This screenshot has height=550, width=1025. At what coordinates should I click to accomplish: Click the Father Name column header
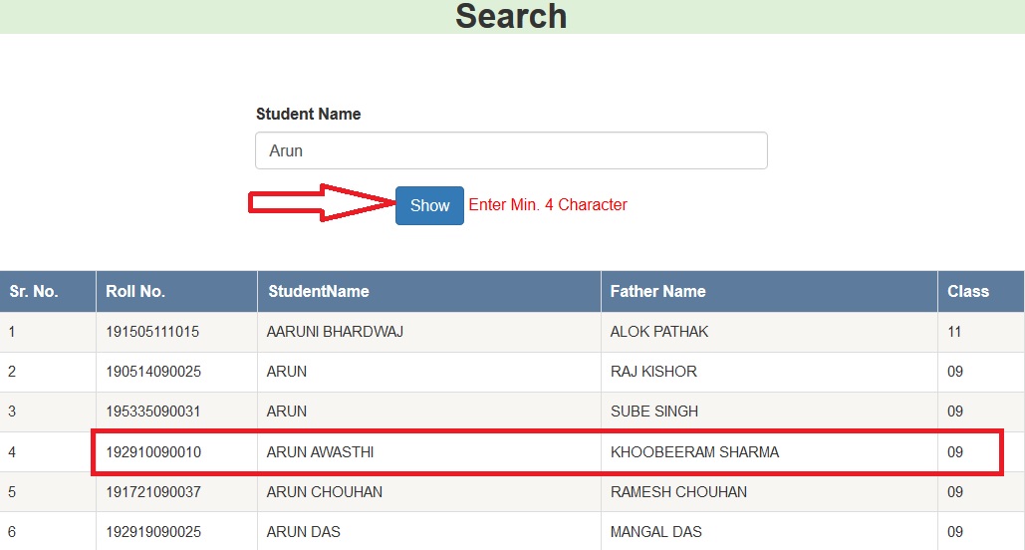coord(657,292)
